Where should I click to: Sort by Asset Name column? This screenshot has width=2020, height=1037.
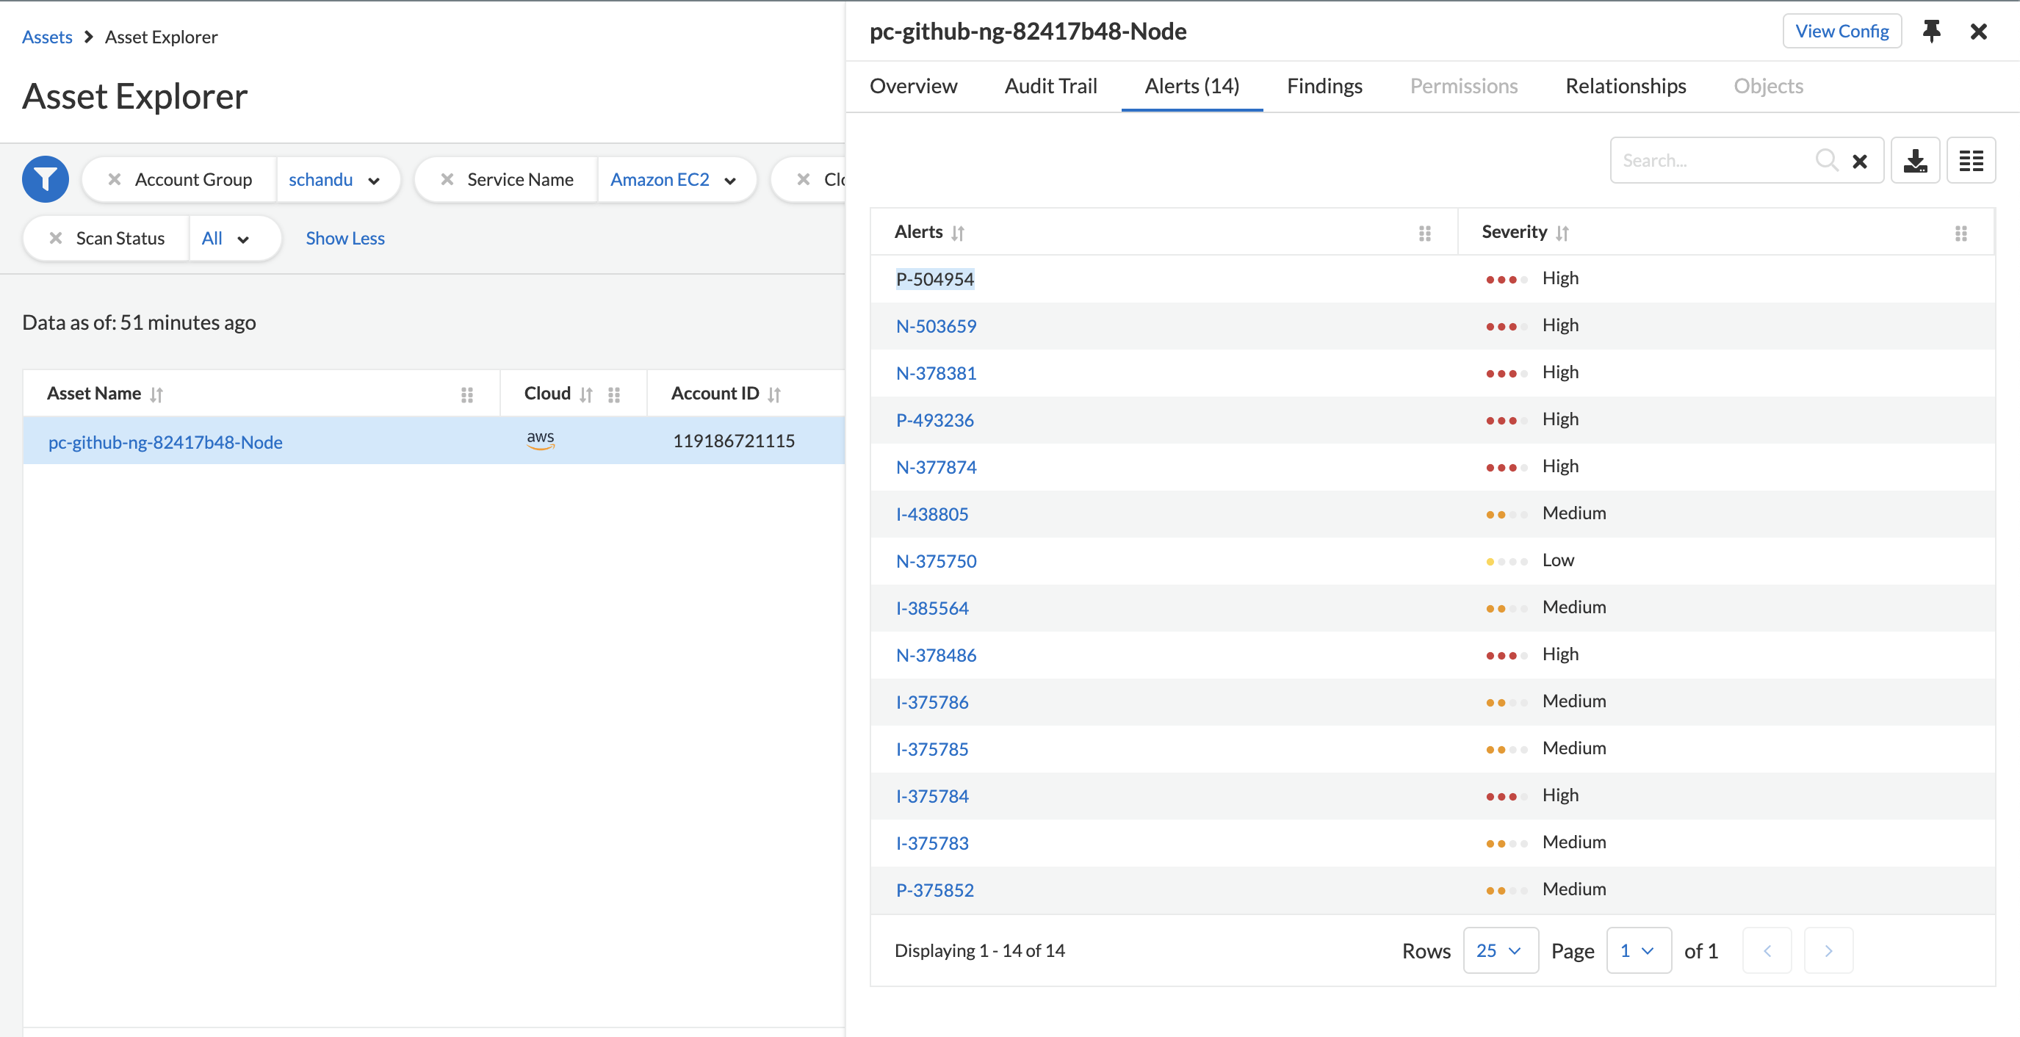coord(156,394)
